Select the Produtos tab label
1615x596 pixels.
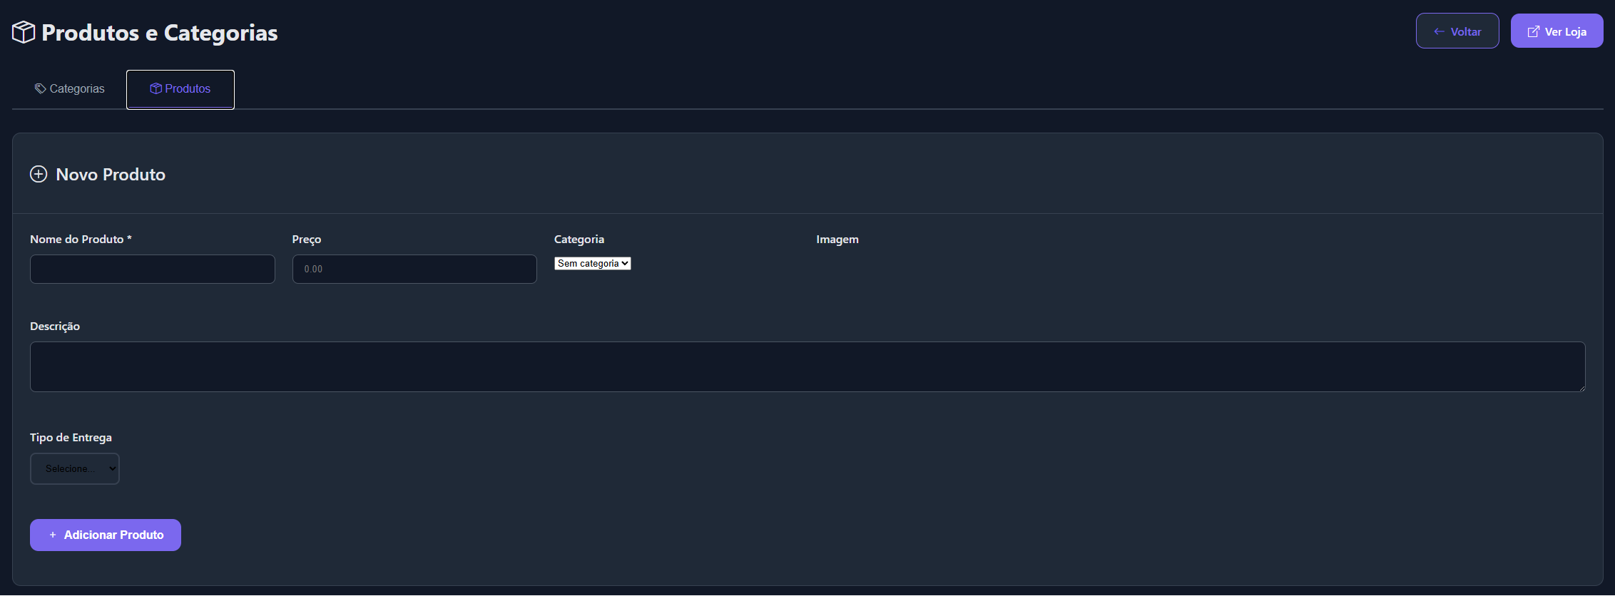188,89
